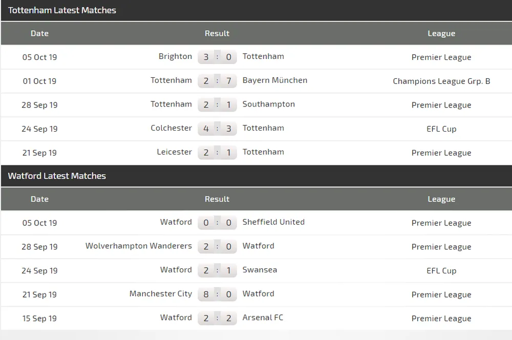Click the 3:0 Brighton match score
The height and width of the screenshot is (340, 512).
click(x=217, y=57)
